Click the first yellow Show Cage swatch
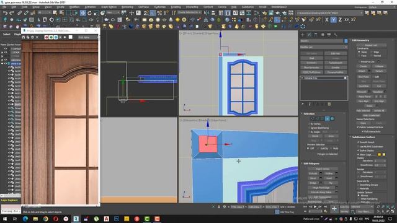The image size is (397, 223). click(x=379, y=154)
